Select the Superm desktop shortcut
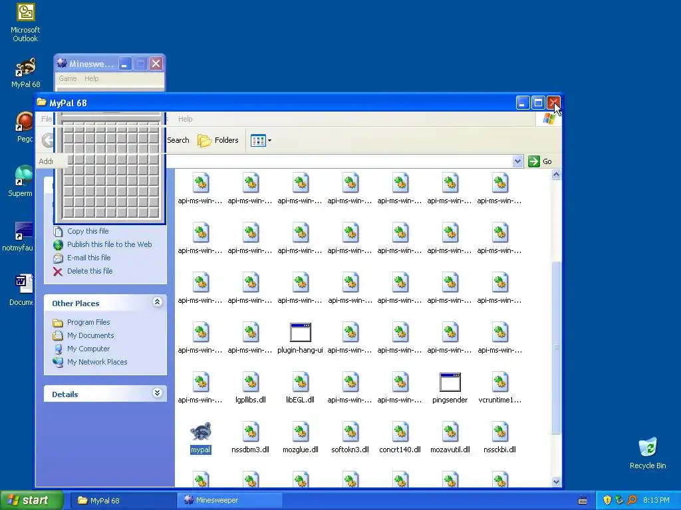 pyautogui.click(x=21, y=181)
